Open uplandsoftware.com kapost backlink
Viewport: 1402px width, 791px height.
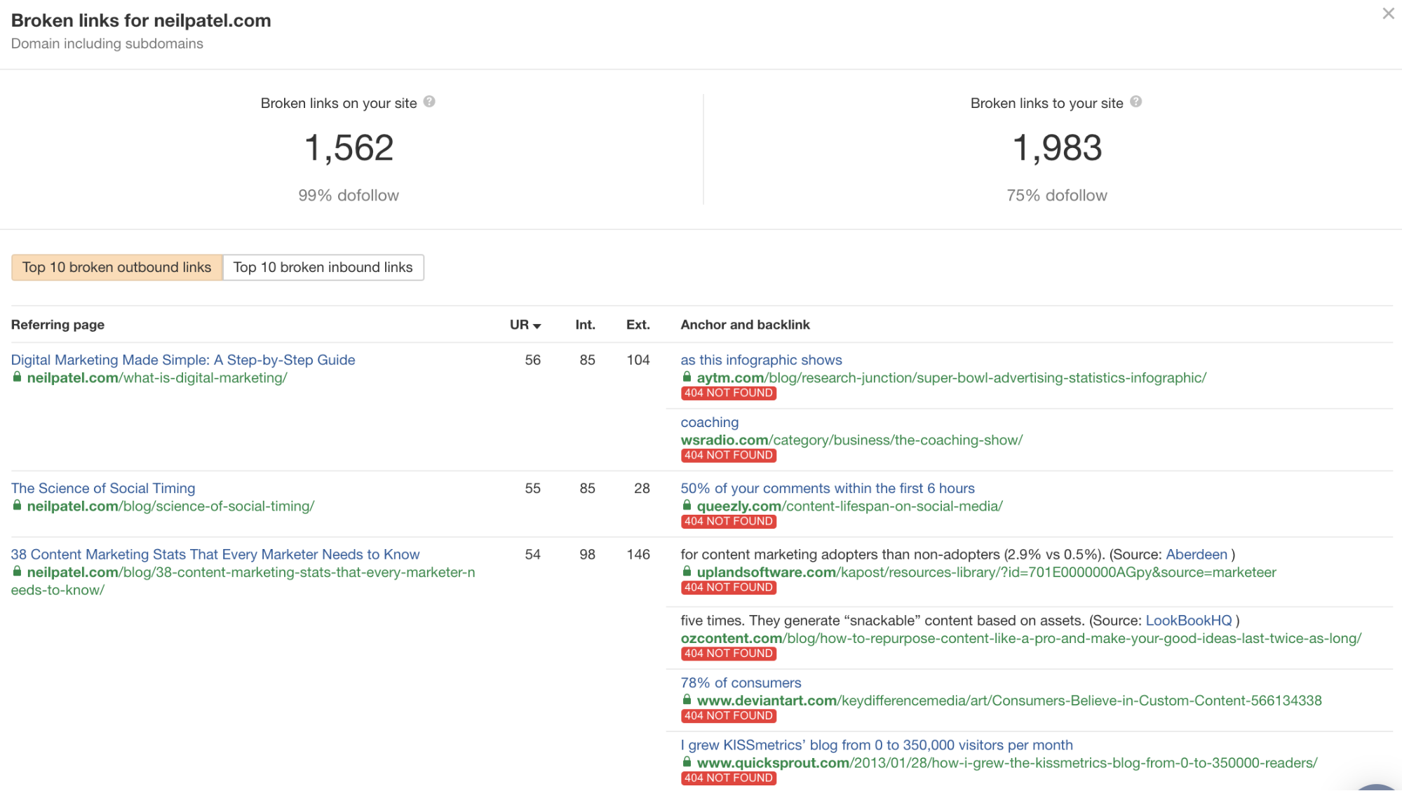[x=986, y=573]
